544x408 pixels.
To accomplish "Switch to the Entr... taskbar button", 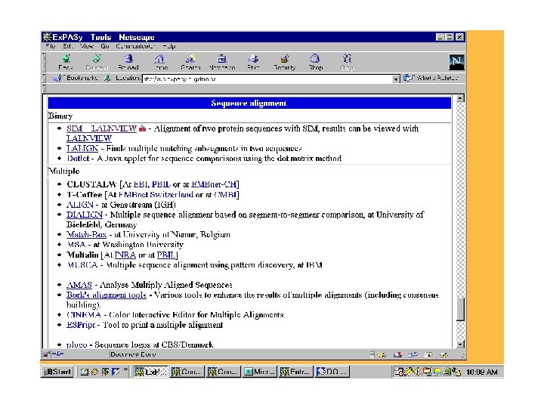I will click(x=296, y=372).
